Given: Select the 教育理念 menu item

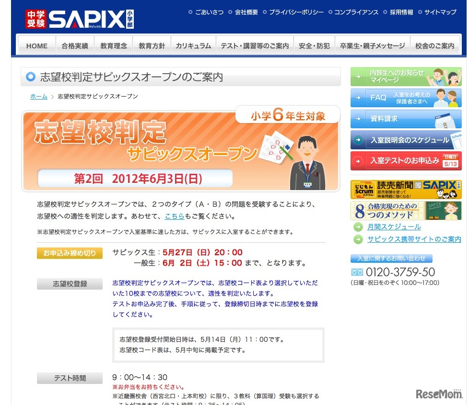Looking at the screenshot, I should (x=113, y=45).
